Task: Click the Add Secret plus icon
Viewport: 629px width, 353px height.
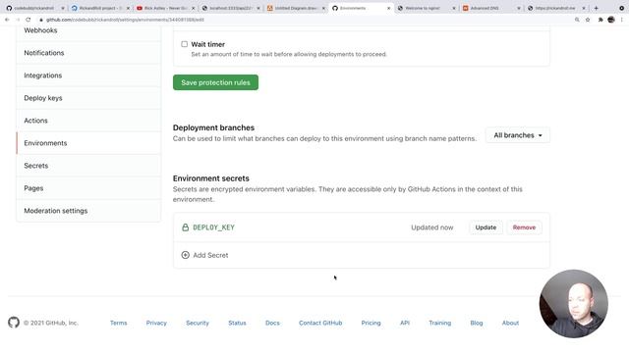Action: [x=186, y=255]
